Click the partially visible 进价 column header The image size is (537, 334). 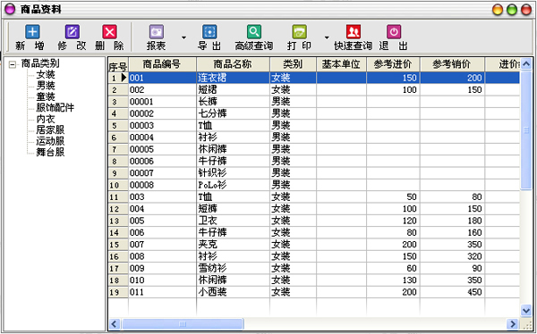point(503,64)
